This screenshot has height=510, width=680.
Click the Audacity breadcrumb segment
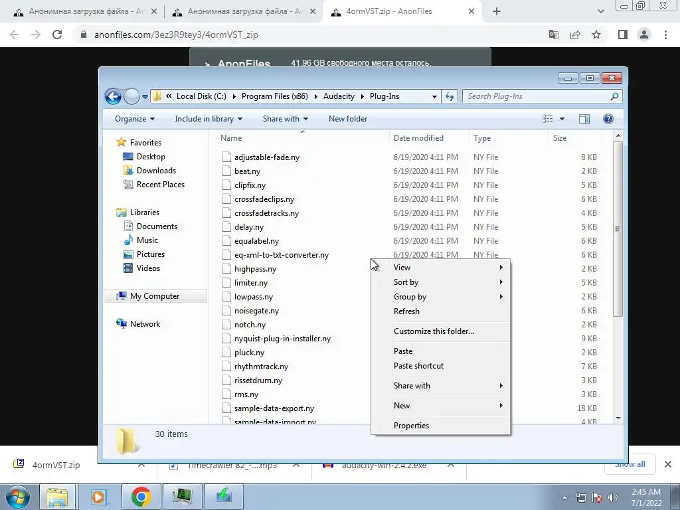click(x=339, y=96)
